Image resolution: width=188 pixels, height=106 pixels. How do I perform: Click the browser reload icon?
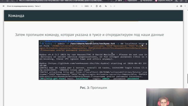pyautogui.click(x=12, y=1)
